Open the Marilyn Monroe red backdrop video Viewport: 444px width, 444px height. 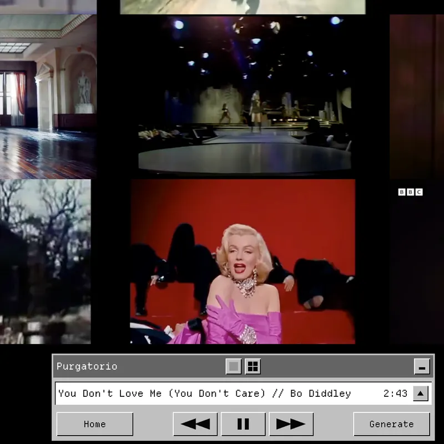click(x=243, y=261)
